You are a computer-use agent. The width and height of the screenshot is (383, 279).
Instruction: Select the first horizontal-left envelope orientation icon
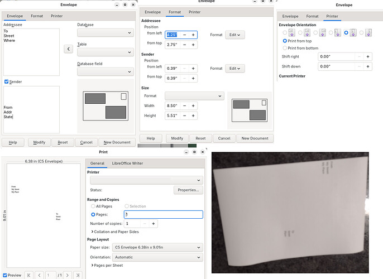(291, 33)
